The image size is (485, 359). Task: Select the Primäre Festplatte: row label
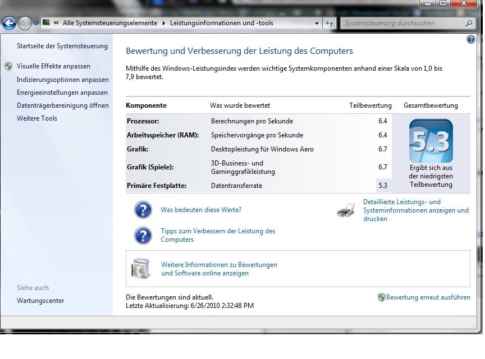pos(157,186)
